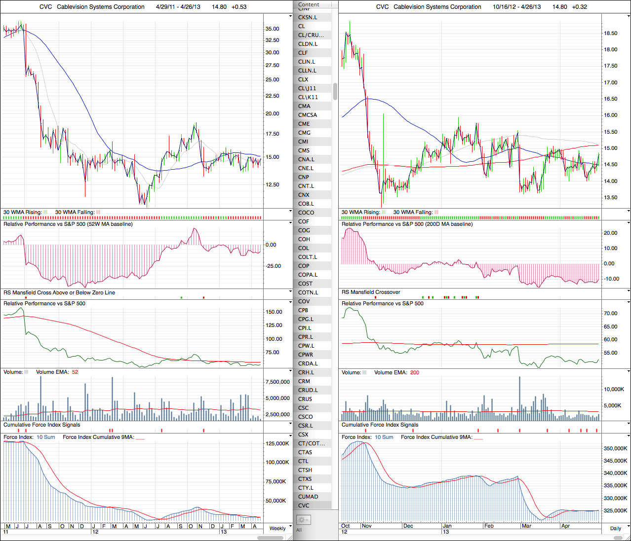Image resolution: width=631 pixels, height=541 pixels.
Task: Select COST ticker in the list
Action: pyautogui.click(x=305, y=284)
